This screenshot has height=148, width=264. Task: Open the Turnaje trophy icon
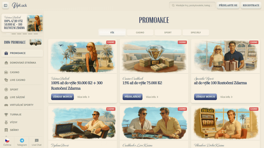click(x=6, y=115)
